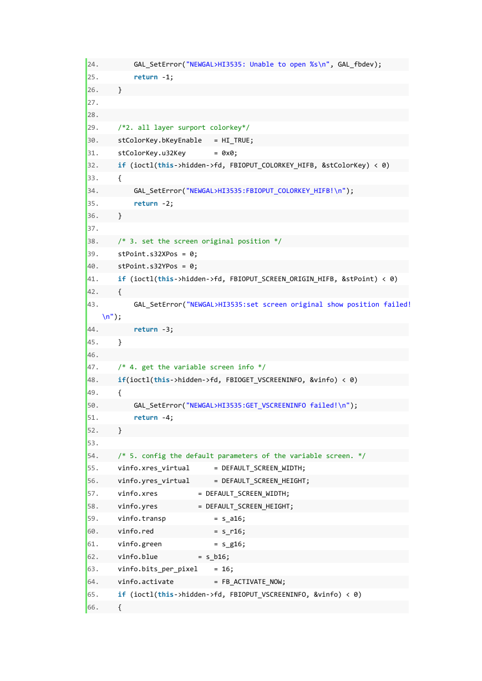Click line "vinfo.yres_virtual = DEFAULT_SCREEN_HEIGHT;"

pos(214,481)
